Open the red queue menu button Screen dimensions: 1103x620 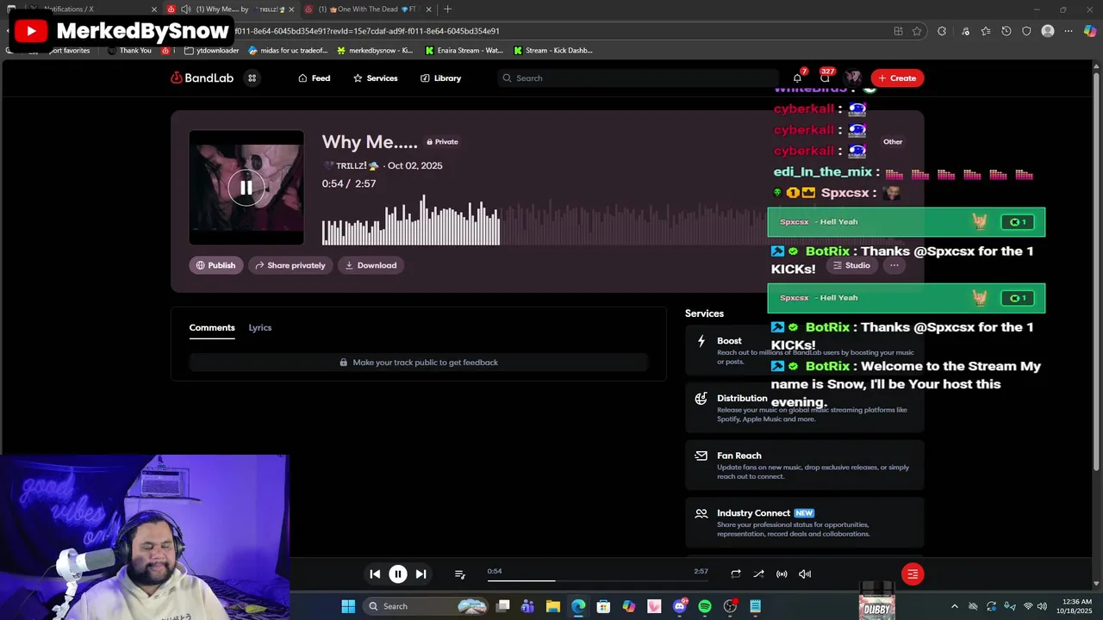[x=913, y=574]
